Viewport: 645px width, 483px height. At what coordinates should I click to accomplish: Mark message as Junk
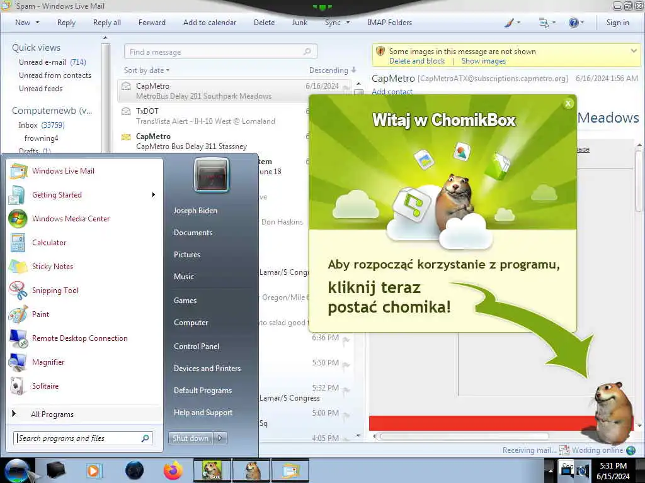click(x=299, y=23)
